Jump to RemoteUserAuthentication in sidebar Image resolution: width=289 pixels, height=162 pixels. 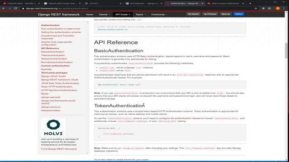[57, 62]
